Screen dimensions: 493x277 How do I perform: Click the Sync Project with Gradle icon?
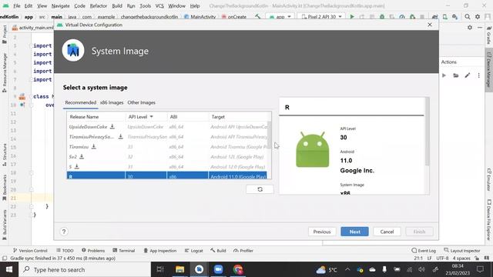tap(434, 17)
